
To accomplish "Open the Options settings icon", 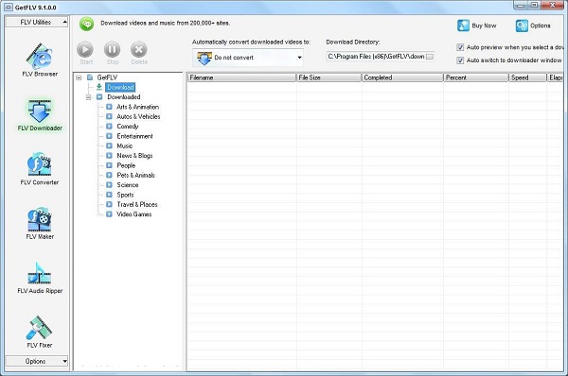I will click(522, 26).
